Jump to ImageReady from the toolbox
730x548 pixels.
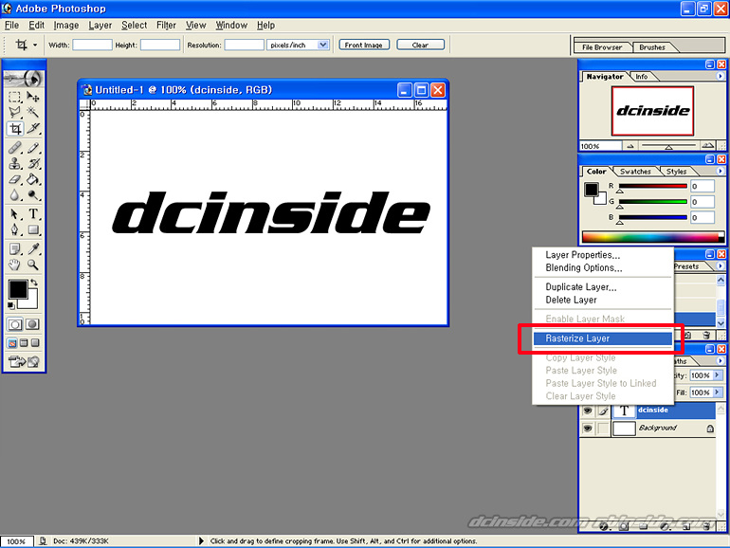coord(24,361)
